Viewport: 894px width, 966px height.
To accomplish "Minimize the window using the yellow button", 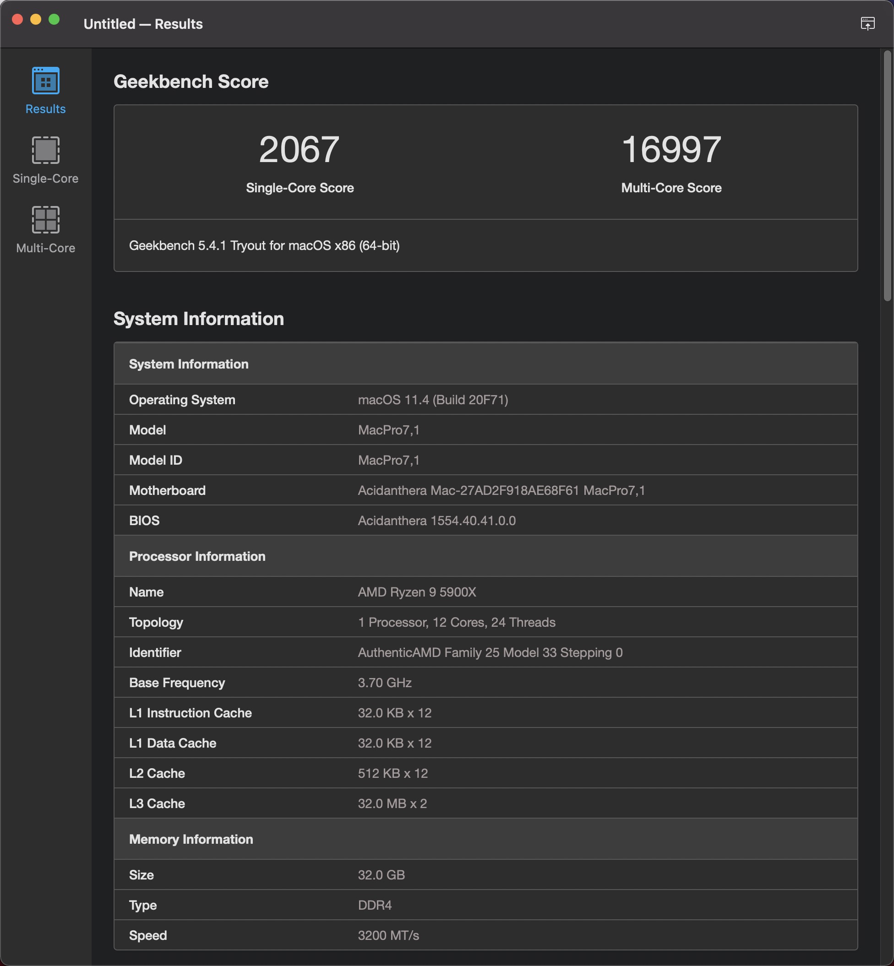I will (36, 19).
